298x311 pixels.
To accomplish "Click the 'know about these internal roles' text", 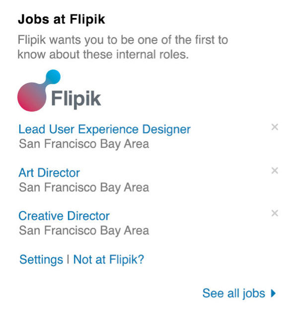I will [103, 54].
